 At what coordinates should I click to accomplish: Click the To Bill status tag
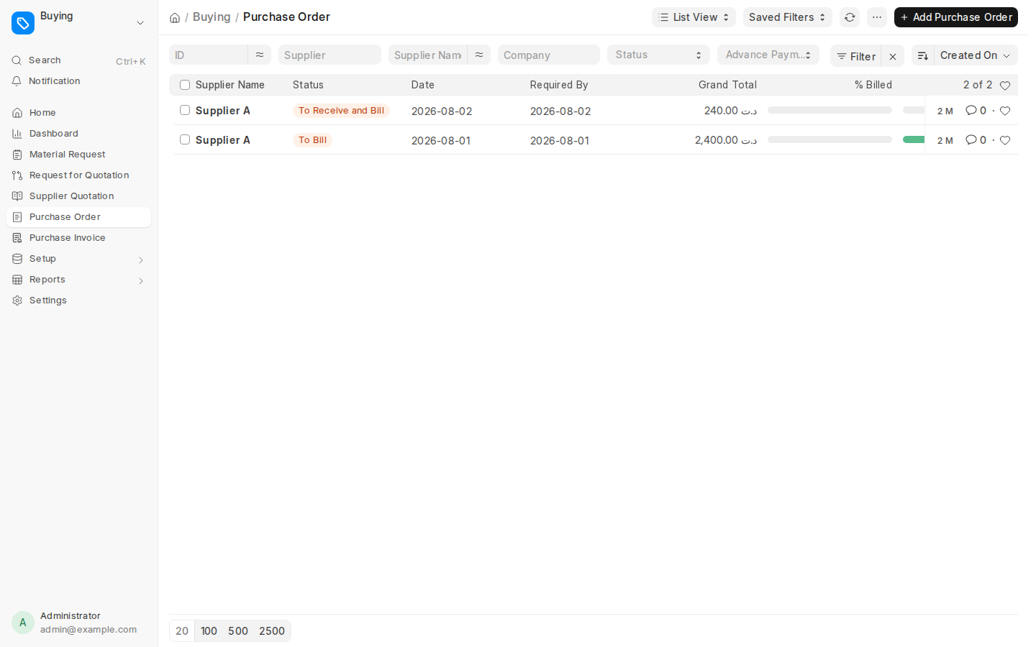point(312,140)
